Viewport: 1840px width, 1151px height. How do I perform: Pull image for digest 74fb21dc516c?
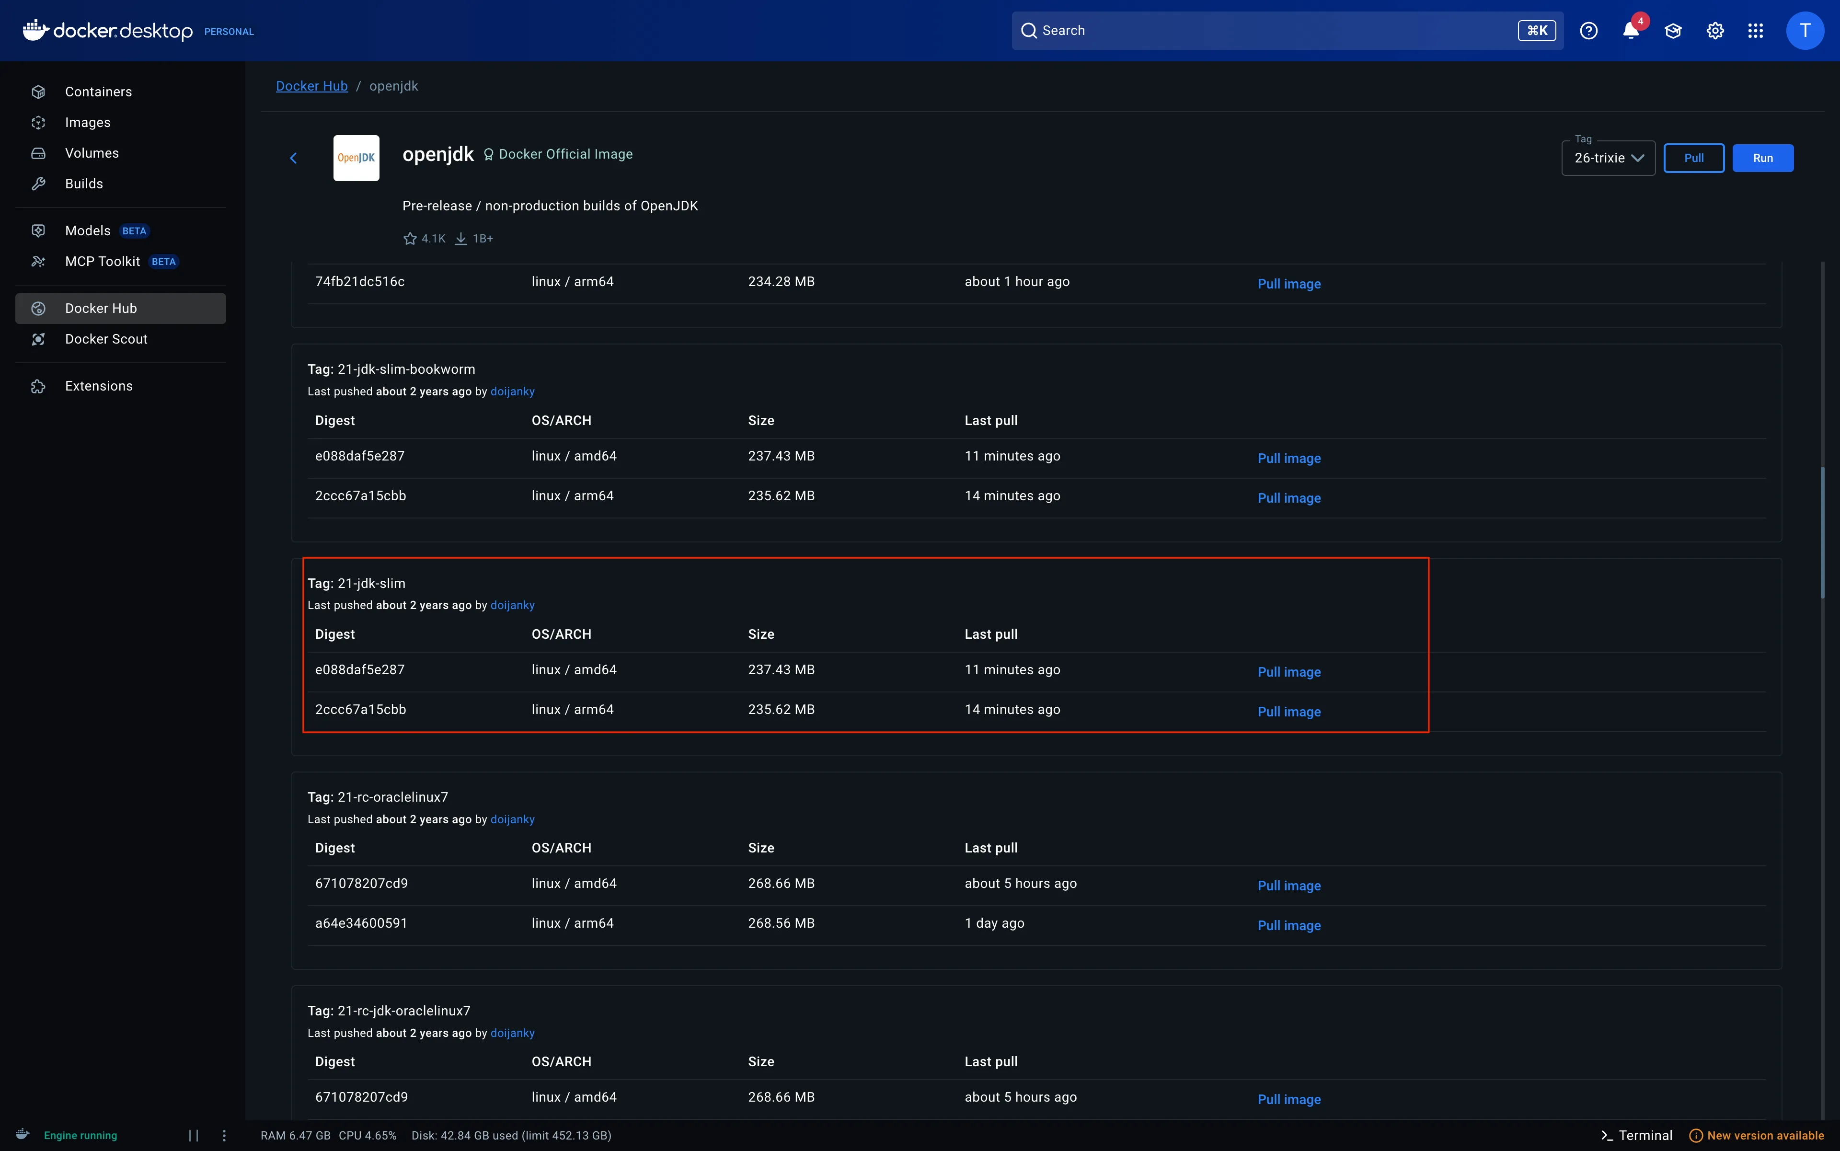[1289, 284]
